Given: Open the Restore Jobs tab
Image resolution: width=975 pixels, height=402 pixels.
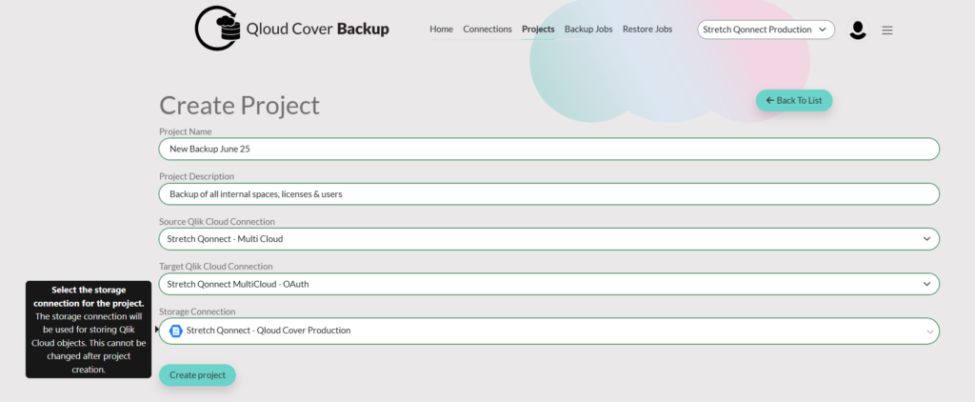Looking at the screenshot, I should point(647,30).
